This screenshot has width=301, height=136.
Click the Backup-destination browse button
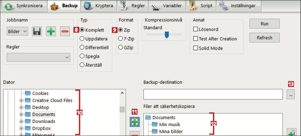[x=290, y=95]
